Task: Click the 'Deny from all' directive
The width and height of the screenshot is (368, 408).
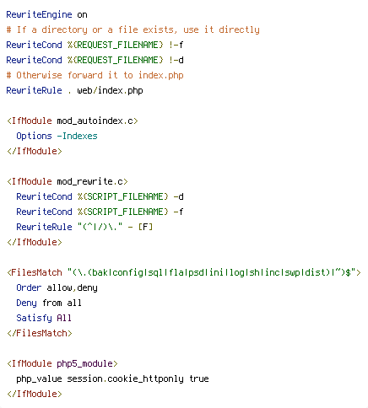Action: click(x=49, y=303)
